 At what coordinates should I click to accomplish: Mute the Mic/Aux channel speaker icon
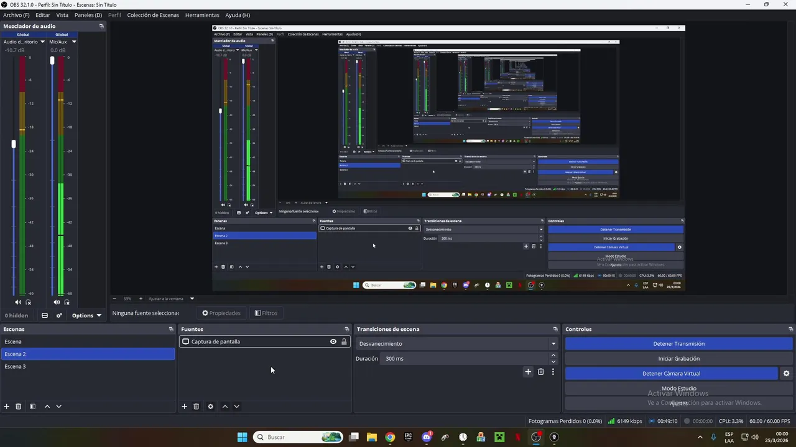(x=57, y=302)
